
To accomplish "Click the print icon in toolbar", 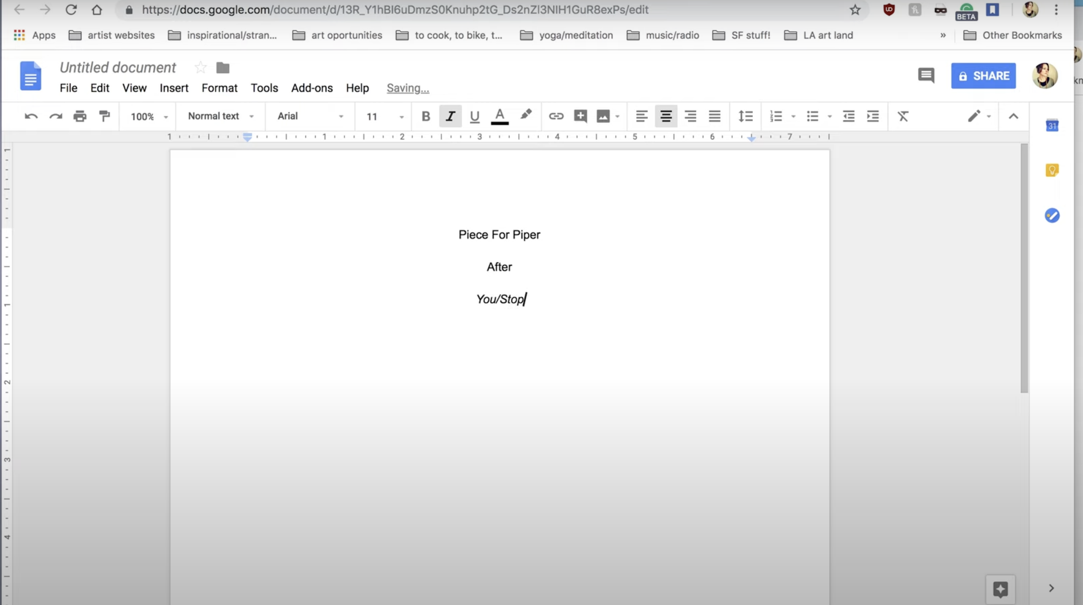I will pos(80,116).
